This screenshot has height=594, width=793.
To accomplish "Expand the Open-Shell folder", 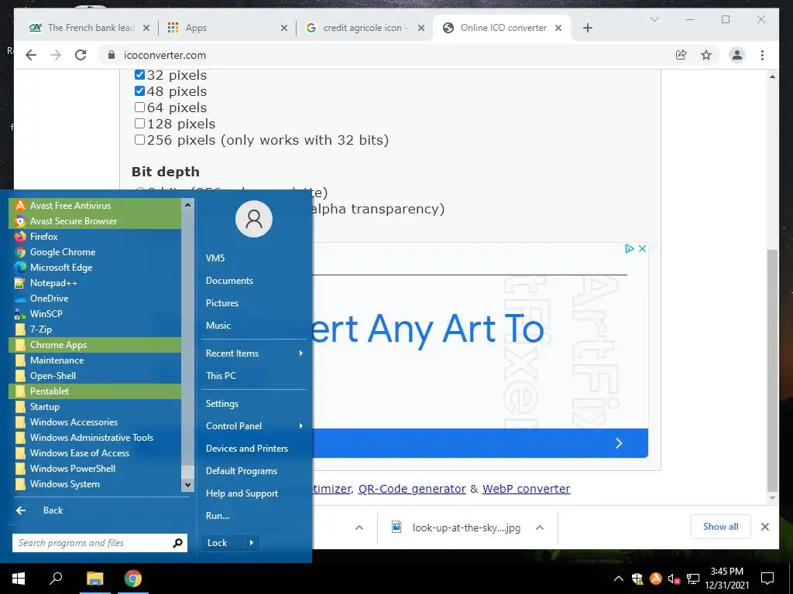I will pos(94,376).
